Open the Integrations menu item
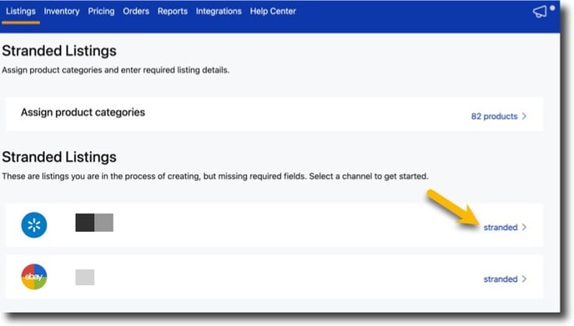The height and width of the screenshot is (326, 574). 219,12
